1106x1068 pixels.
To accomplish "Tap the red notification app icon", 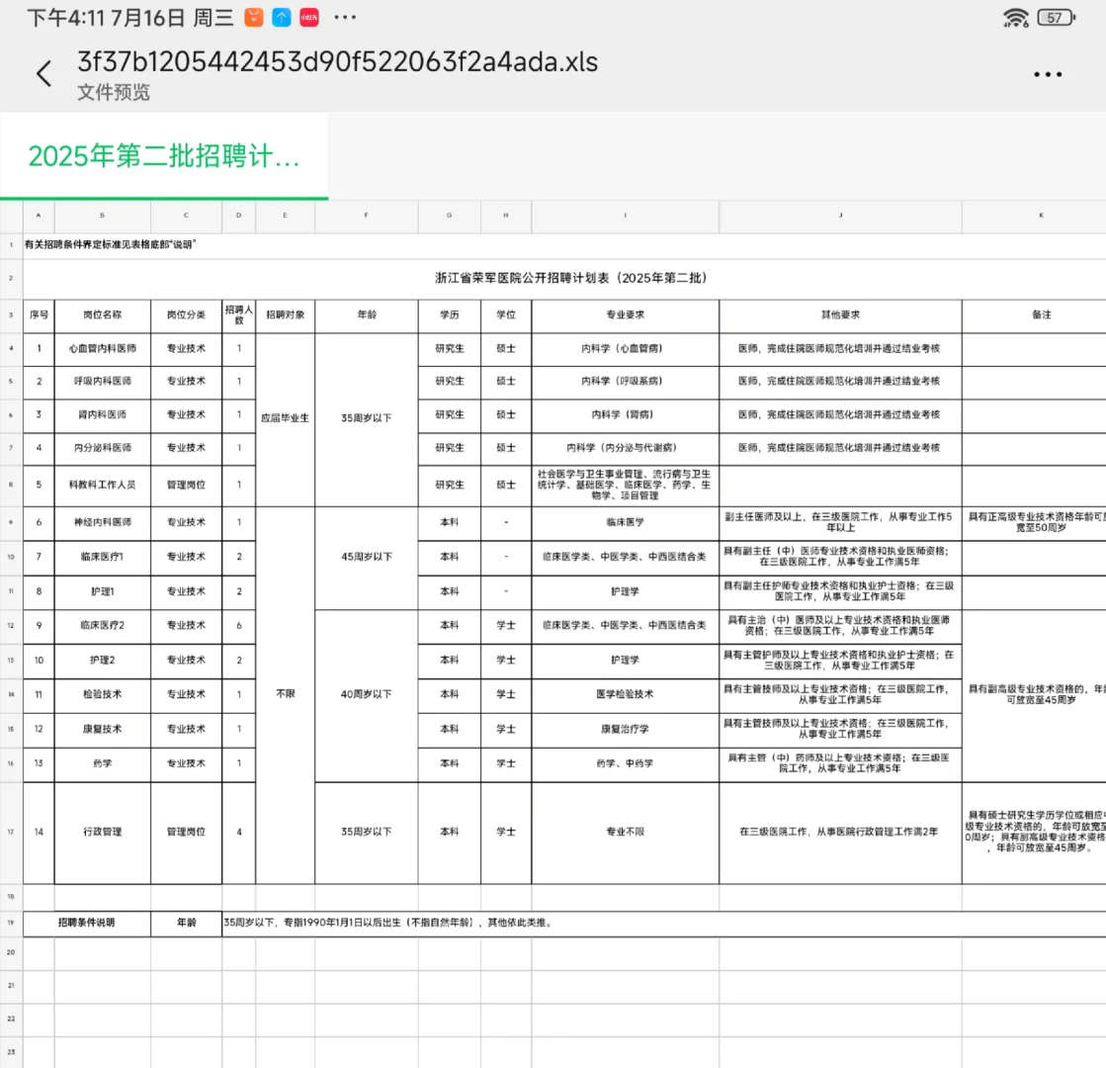I will point(309,18).
